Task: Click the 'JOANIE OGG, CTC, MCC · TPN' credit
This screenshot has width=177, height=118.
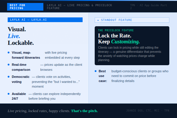Action: point(148,111)
